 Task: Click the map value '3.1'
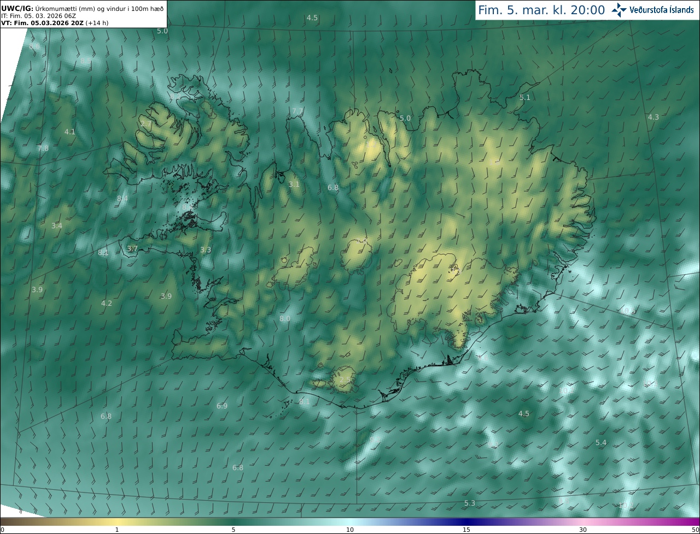tap(294, 184)
